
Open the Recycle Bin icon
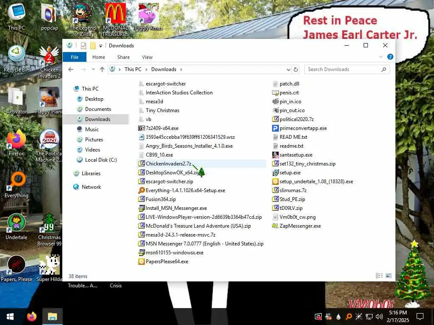pyautogui.click(x=17, y=58)
